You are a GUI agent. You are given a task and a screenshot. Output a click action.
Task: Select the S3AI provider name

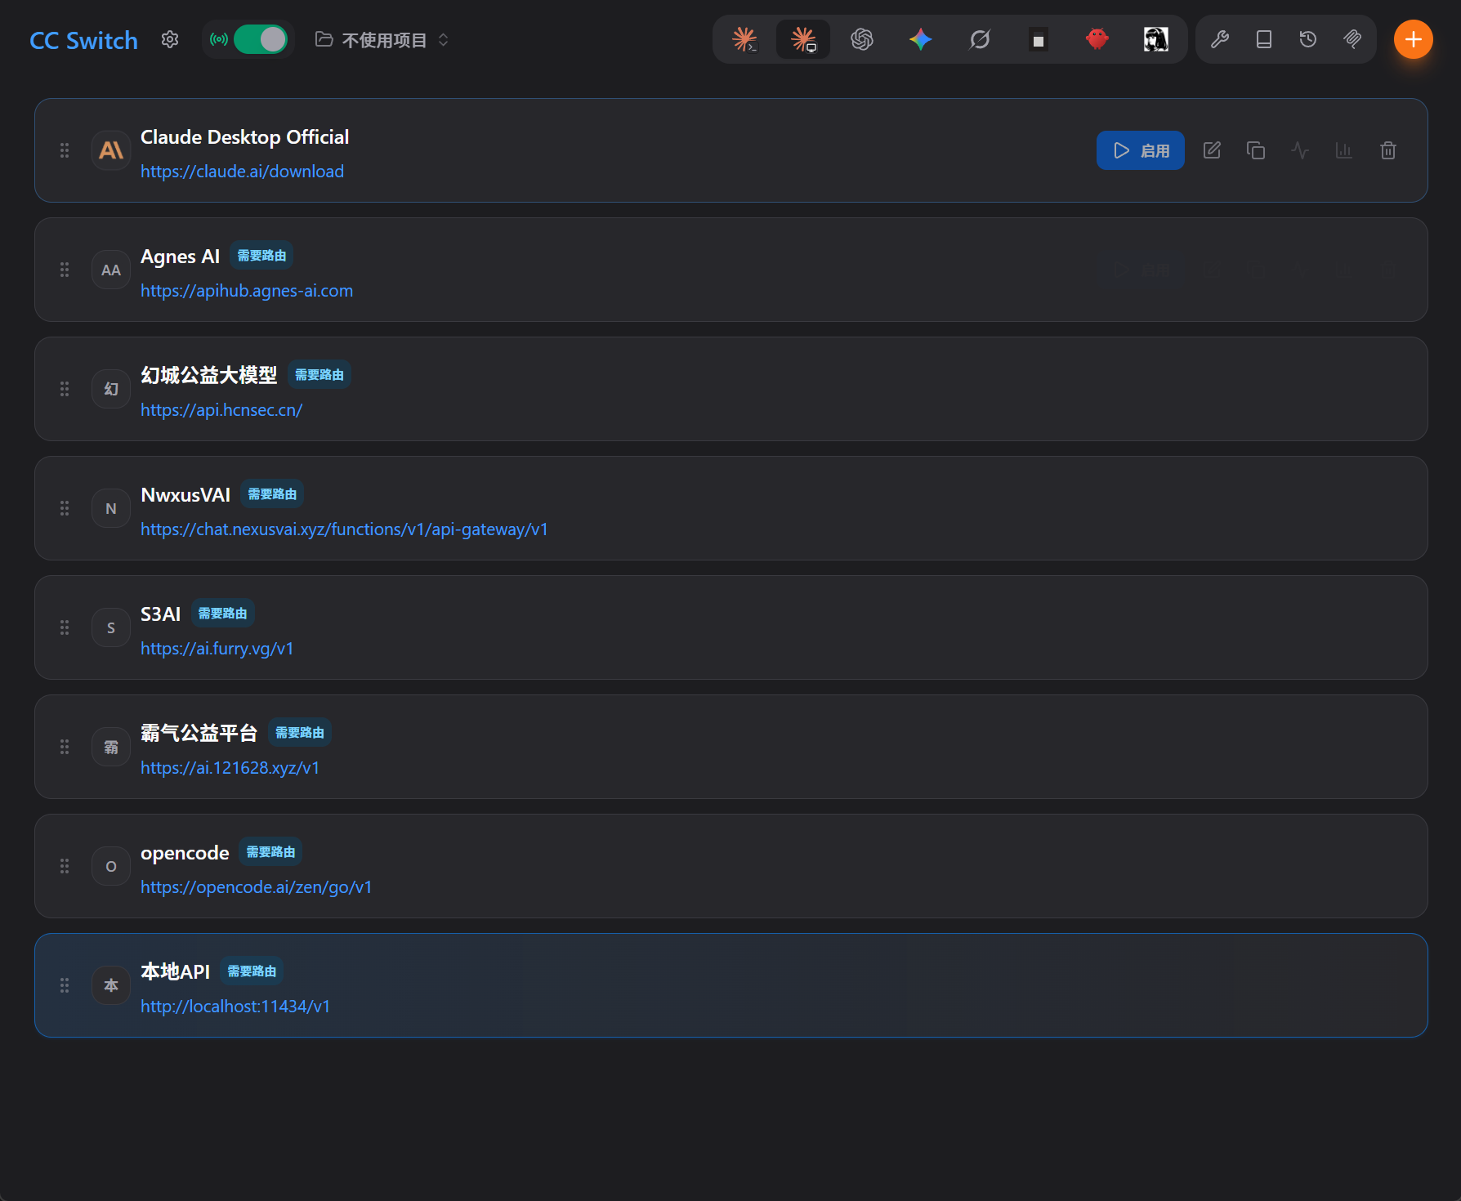pos(160,614)
